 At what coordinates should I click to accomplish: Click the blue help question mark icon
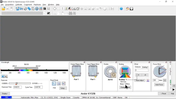click(x=121, y=9)
